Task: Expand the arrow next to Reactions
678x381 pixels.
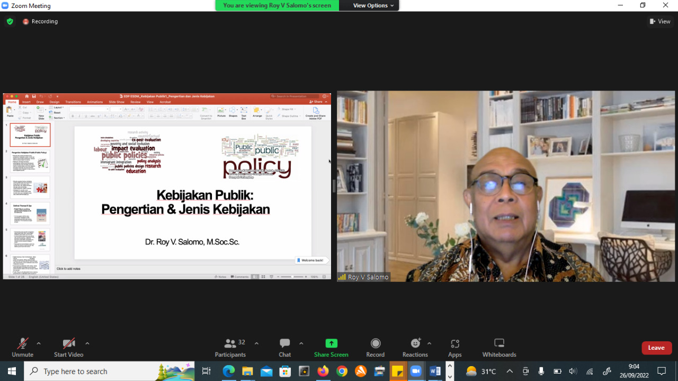Action: (429, 343)
